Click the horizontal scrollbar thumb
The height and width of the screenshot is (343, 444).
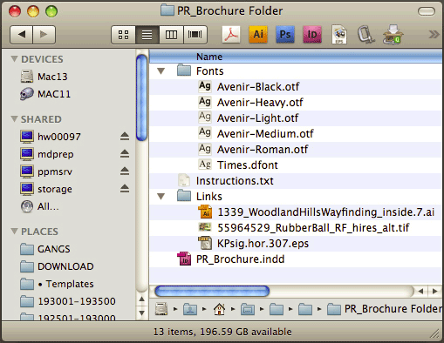point(212,291)
